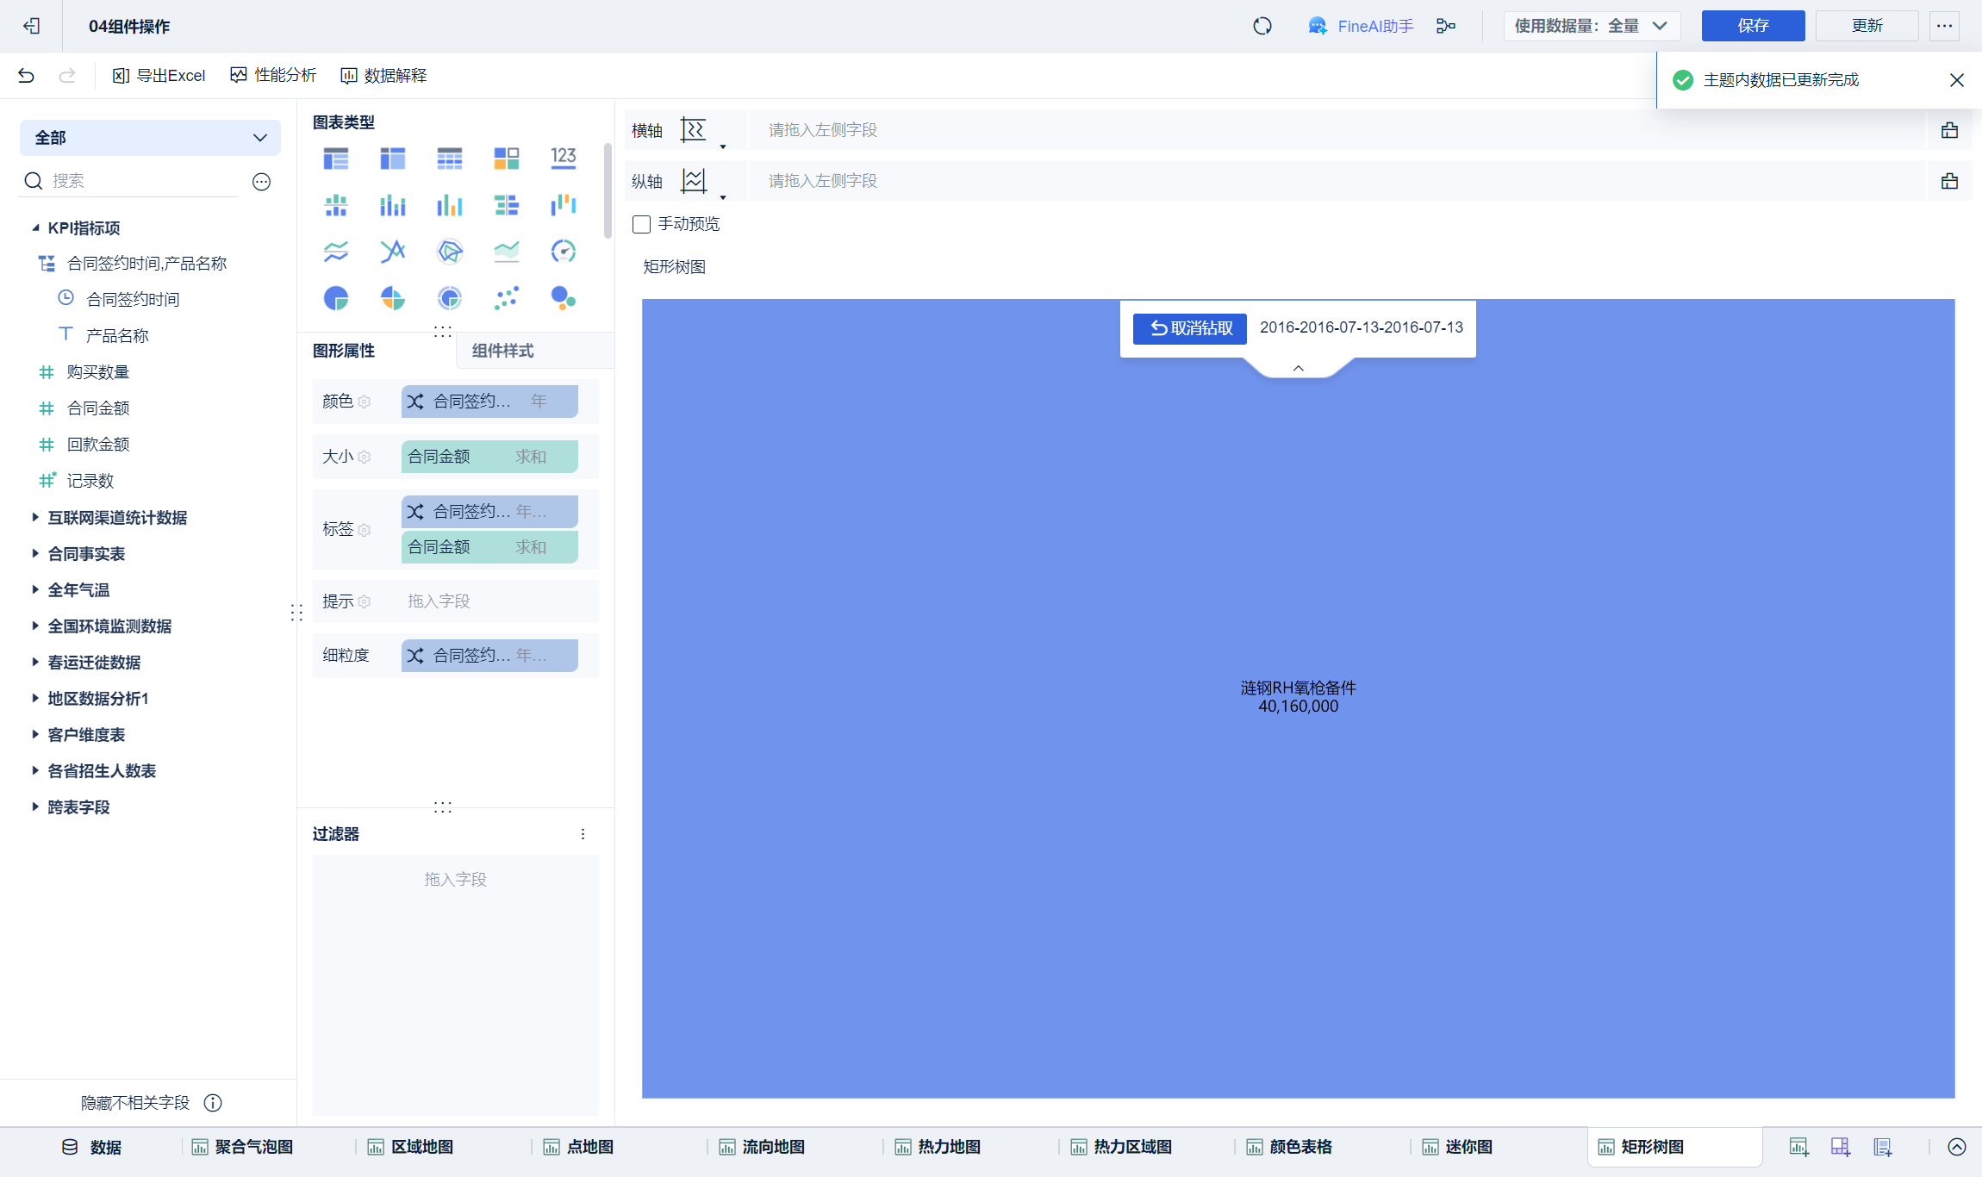
Task: Click the refresh circle icon in header
Action: 1262,26
